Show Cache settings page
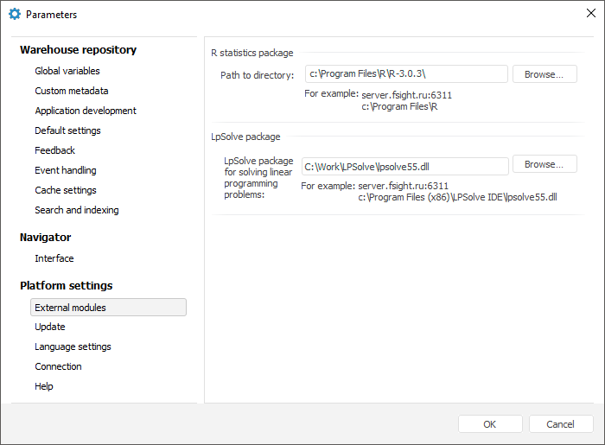Image resolution: width=605 pixels, height=445 pixels. (x=66, y=190)
